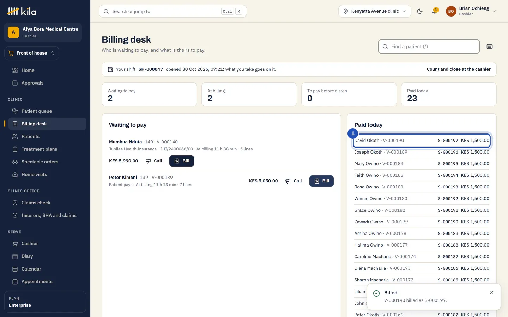Click the Kila logo
Image resolution: width=508 pixels, height=317 pixels.
coord(22,11)
